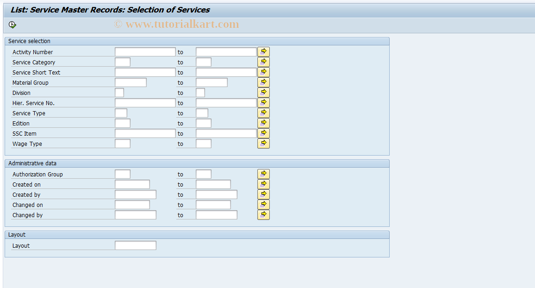Click the Layout input field

pyautogui.click(x=135, y=245)
